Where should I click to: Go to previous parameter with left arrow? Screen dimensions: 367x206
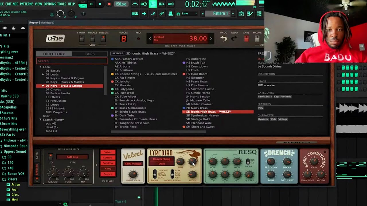(x=149, y=39)
